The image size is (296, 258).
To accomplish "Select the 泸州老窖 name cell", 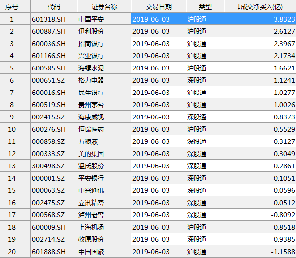I will click(104, 215).
